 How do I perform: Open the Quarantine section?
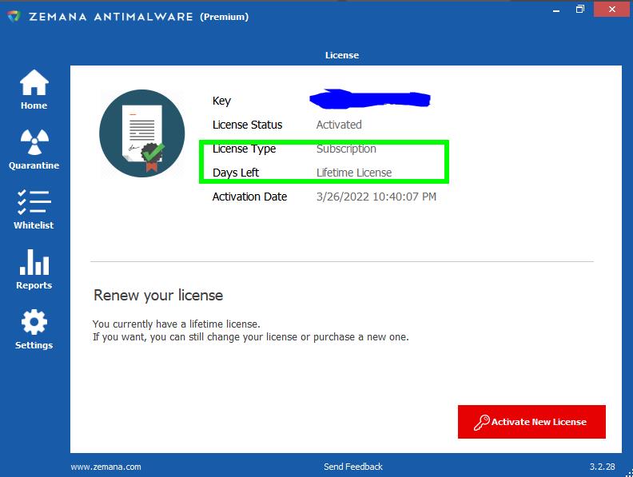pos(34,149)
